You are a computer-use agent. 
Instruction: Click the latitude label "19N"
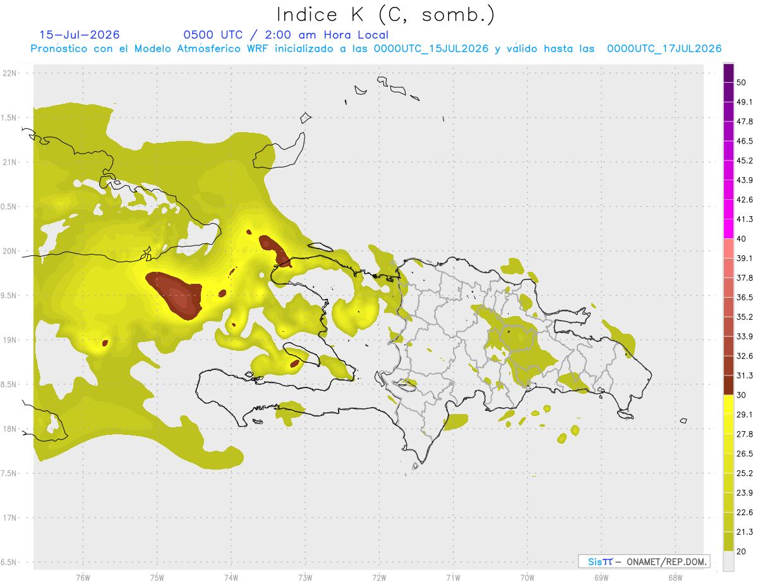point(11,340)
